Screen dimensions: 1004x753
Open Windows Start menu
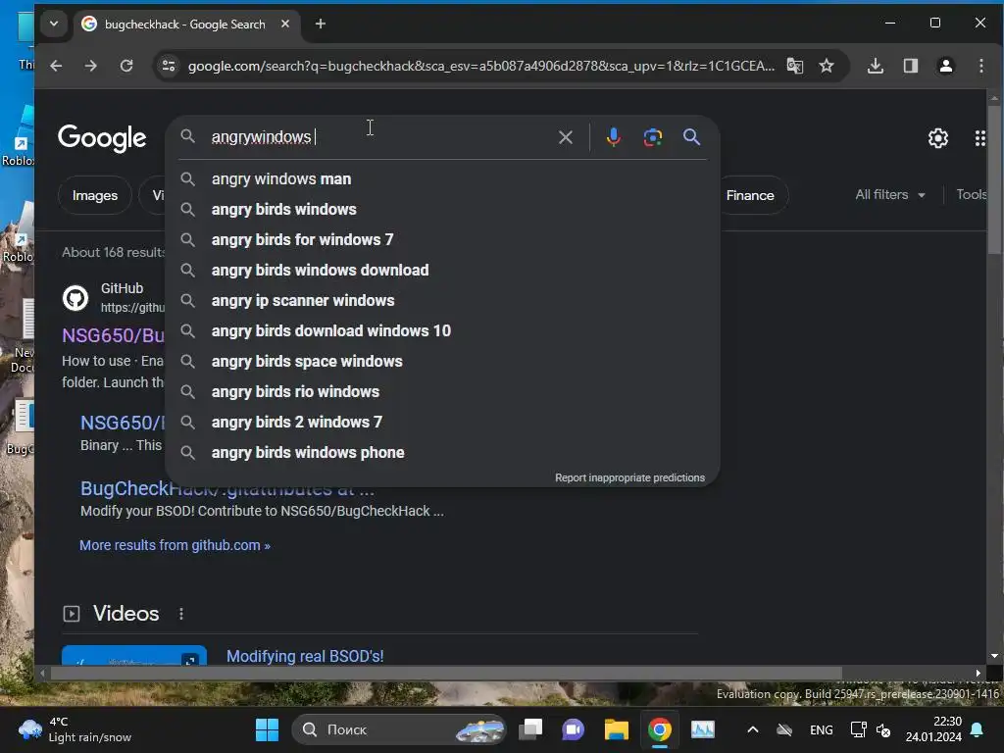click(x=267, y=729)
